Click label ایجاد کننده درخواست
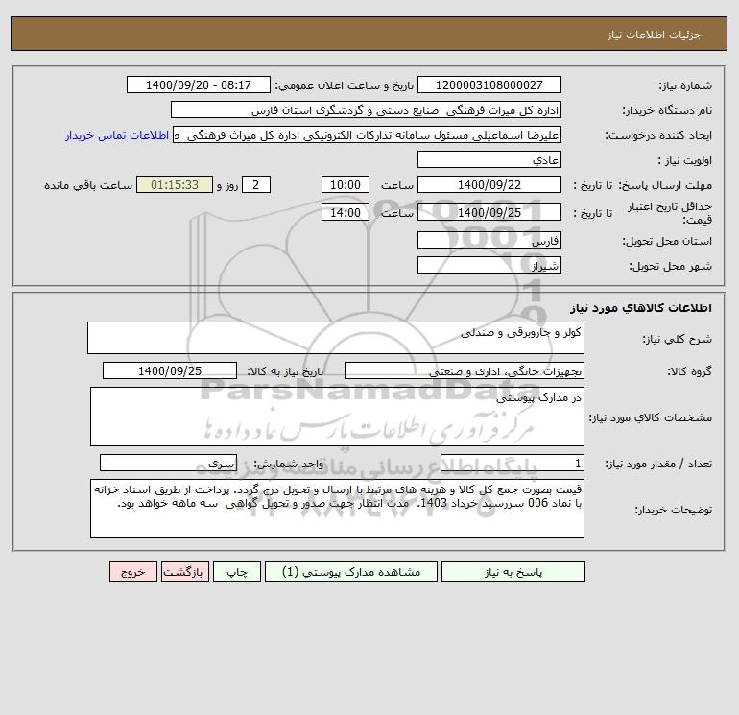Screen dimensions: 739x715 click(x=658, y=135)
